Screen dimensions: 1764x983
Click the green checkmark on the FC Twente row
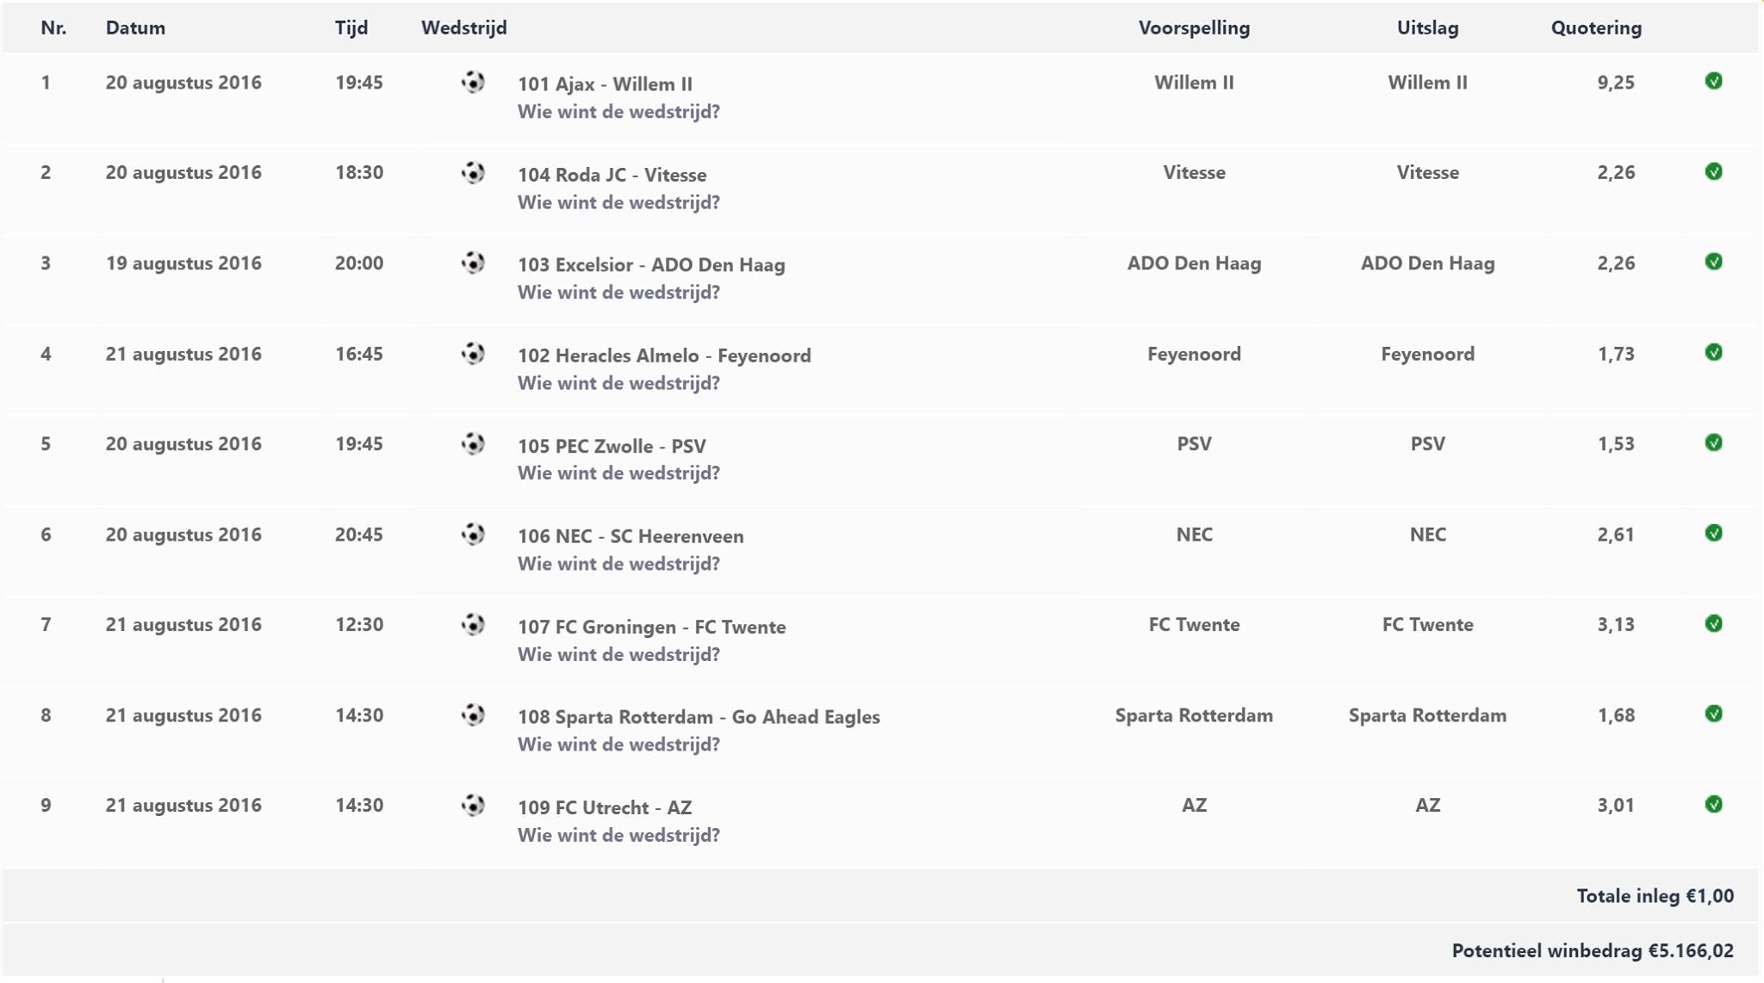(1713, 624)
